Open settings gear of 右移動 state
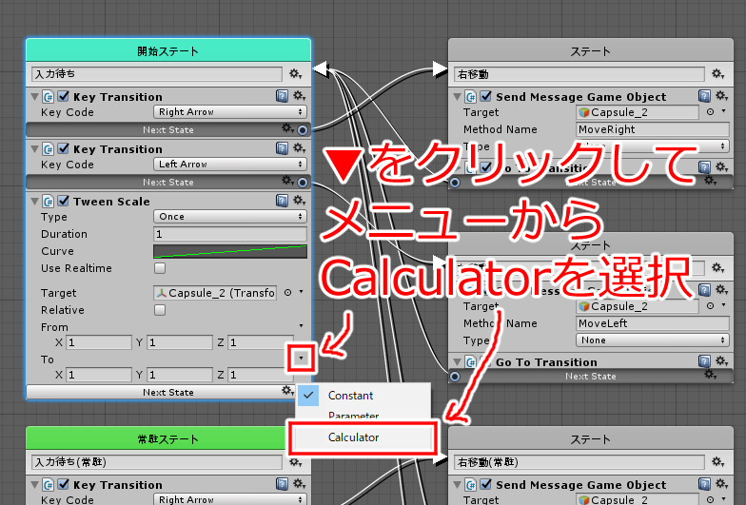The width and height of the screenshot is (746, 505). click(717, 74)
